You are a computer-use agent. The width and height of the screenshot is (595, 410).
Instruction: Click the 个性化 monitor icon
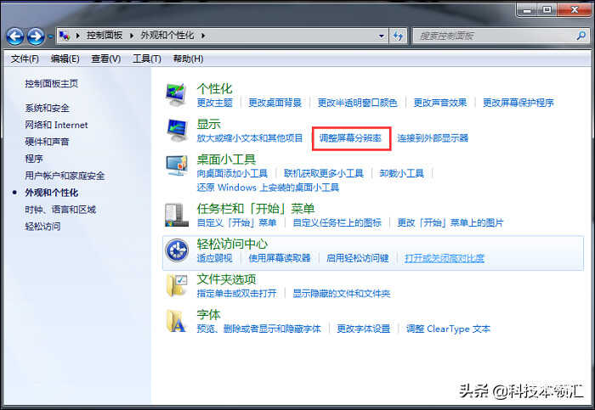point(177,95)
